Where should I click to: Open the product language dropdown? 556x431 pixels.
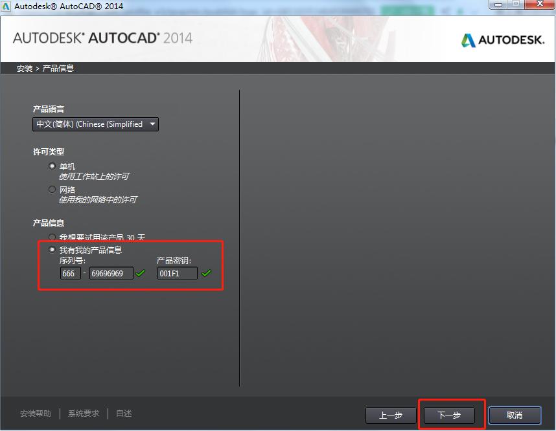click(95, 124)
